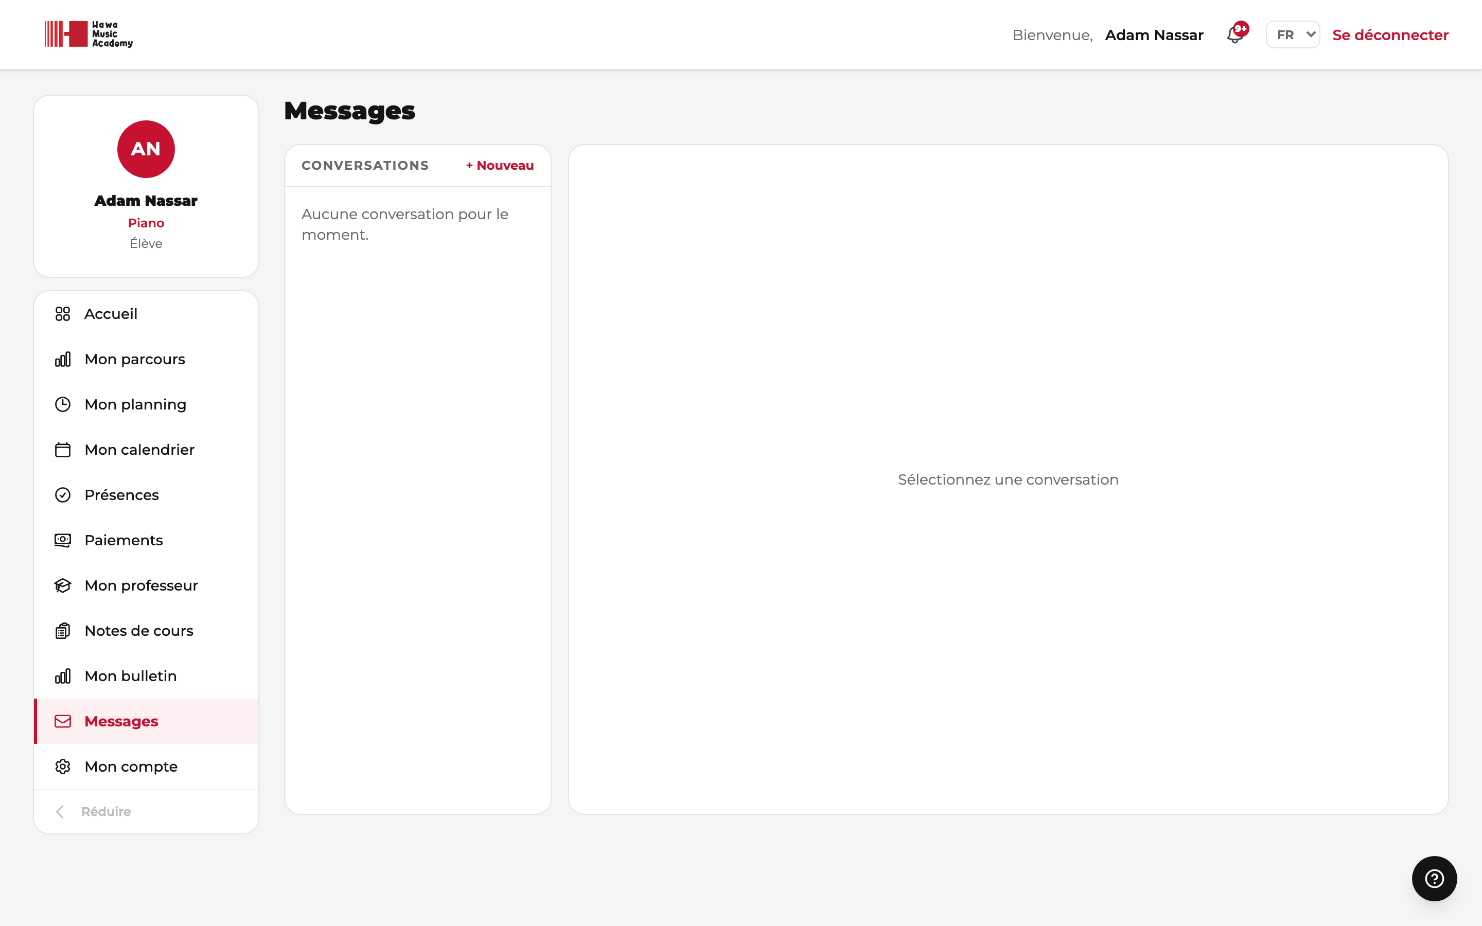This screenshot has height=926, width=1482.
Task: Click the AN avatar circle
Action: click(146, 149)
